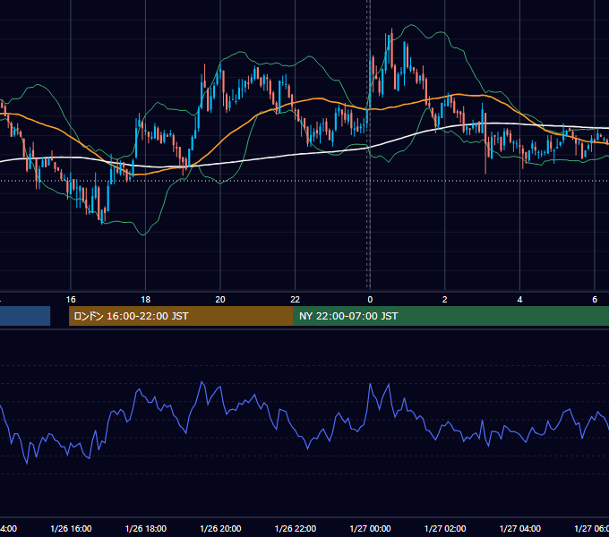This screenshot has height=537, width=609.
Task: Click the 1/27 00:00 date label
Action: [370, 529]
